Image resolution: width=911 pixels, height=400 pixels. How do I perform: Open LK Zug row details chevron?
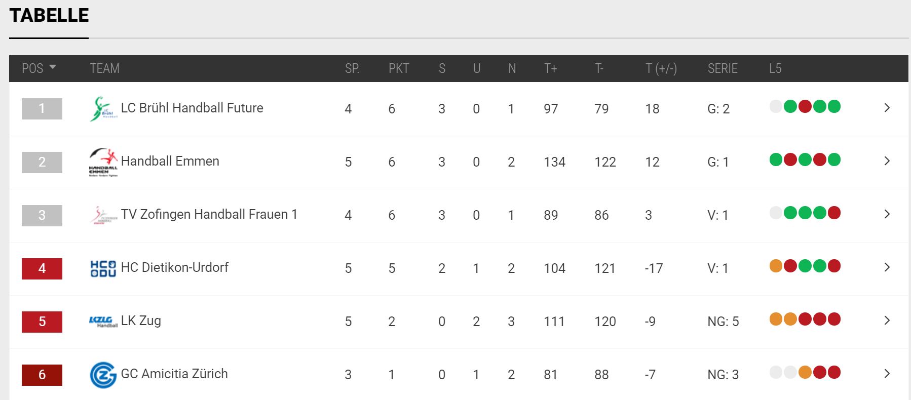pos(887,321)
